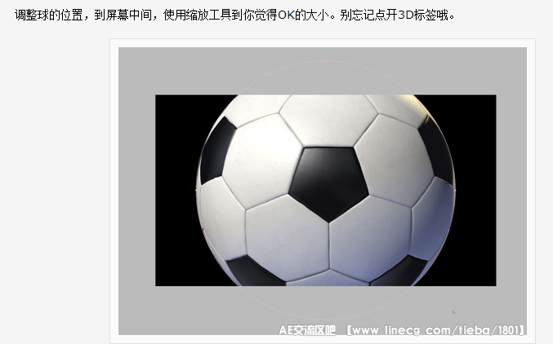Select the left-edge vertex of the circular mask
553x344 pixels.
(x=196, y=190)
